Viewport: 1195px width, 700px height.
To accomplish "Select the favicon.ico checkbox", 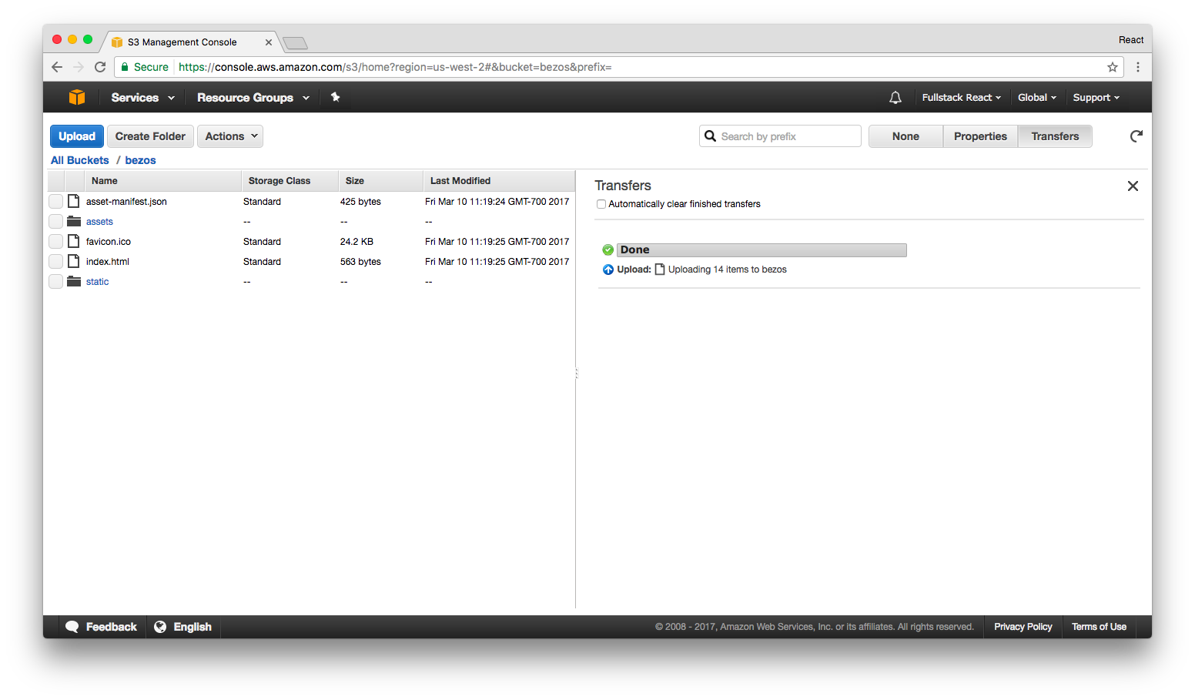I will click(x=55, y=241).
